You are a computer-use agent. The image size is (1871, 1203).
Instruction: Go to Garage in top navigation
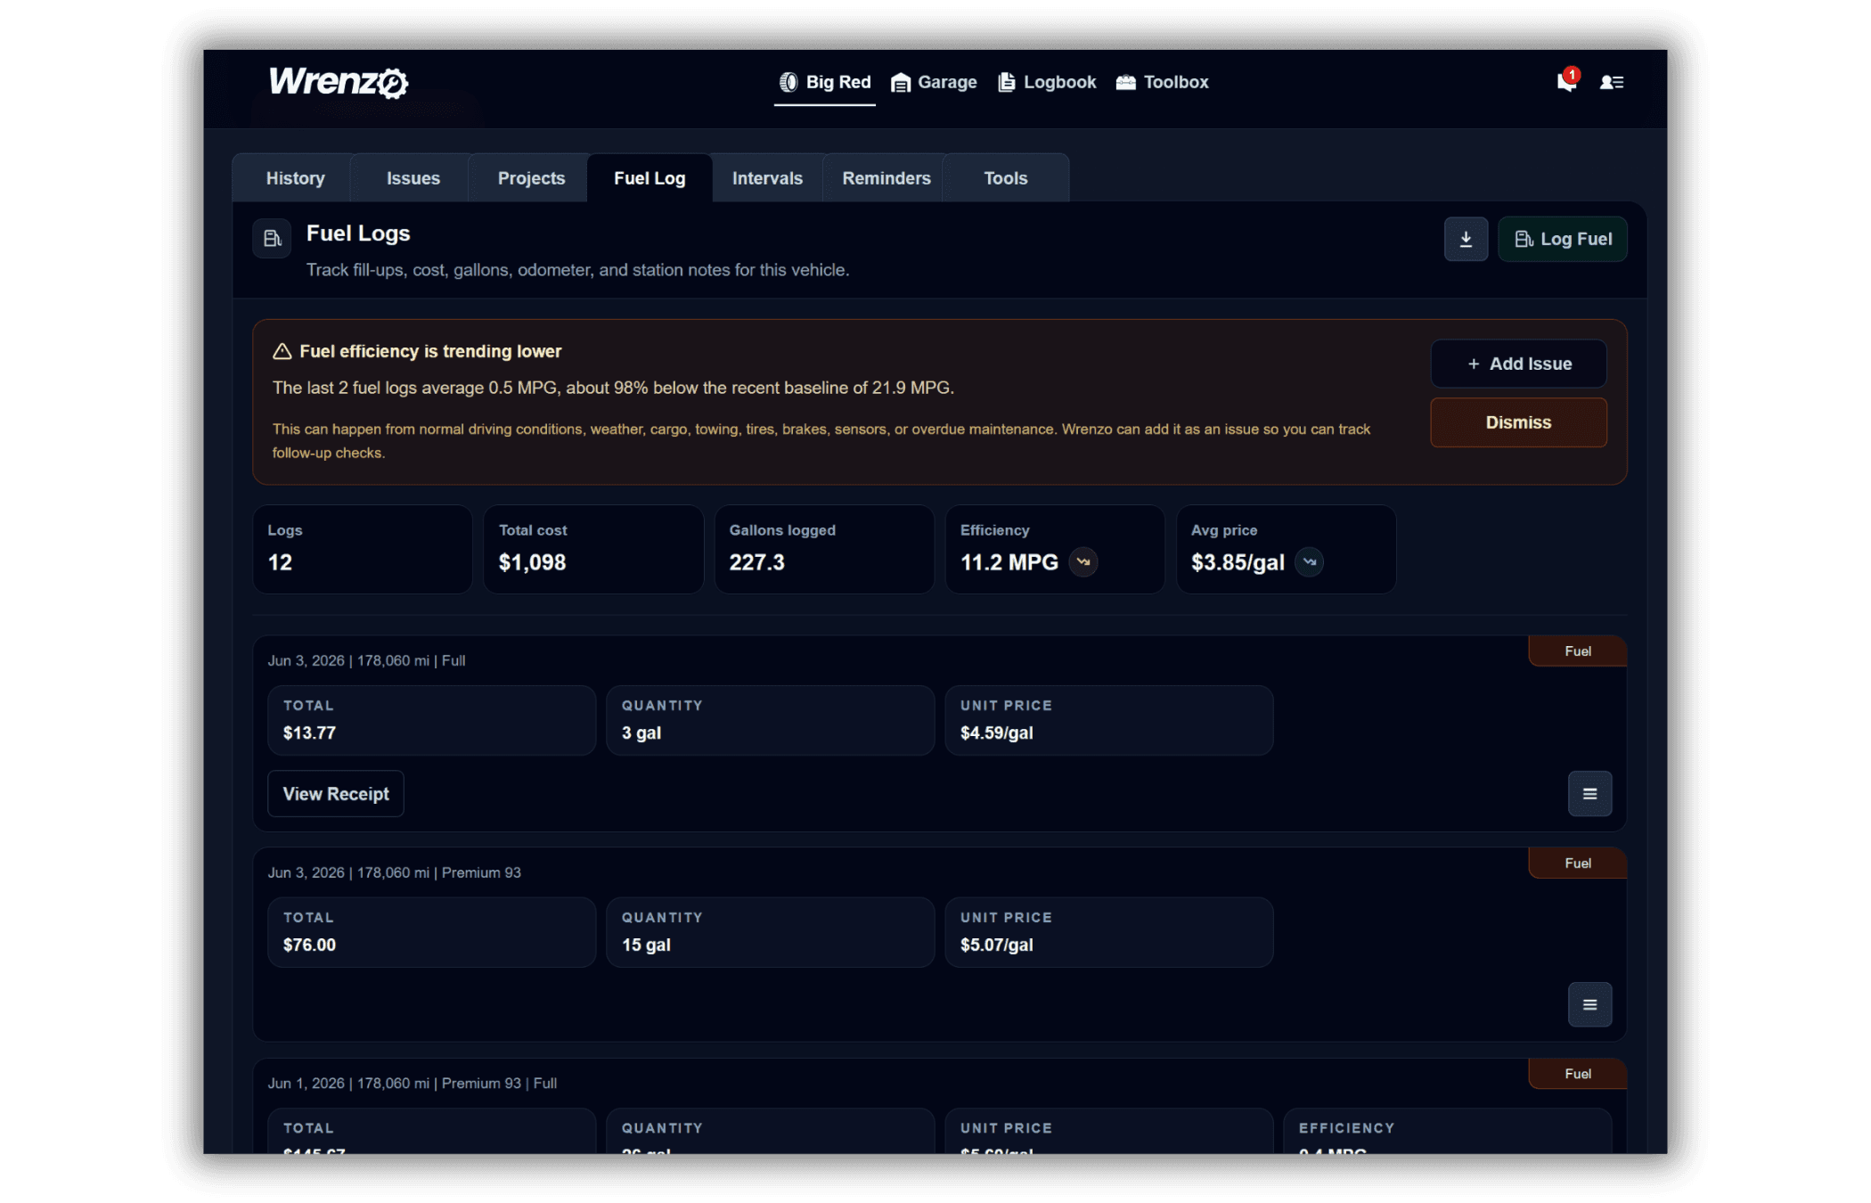click(x=934, y=82)
